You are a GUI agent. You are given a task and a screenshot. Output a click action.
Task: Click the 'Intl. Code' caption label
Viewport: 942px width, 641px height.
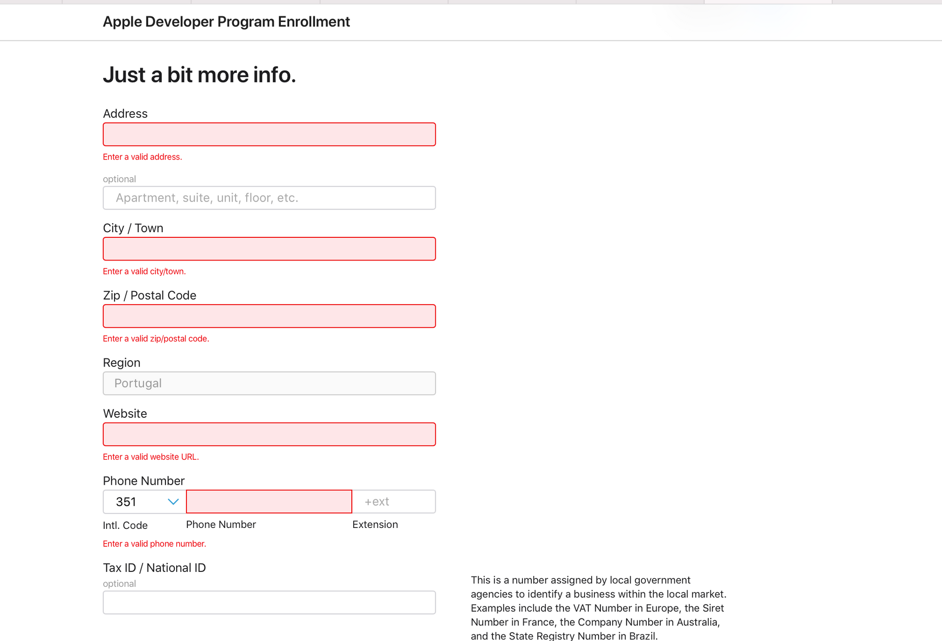[x=125, y=526]
